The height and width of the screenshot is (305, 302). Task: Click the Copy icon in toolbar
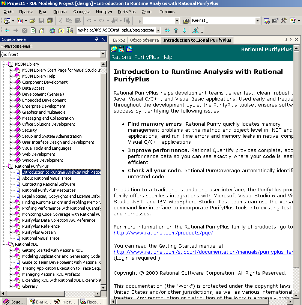[69, 20]
